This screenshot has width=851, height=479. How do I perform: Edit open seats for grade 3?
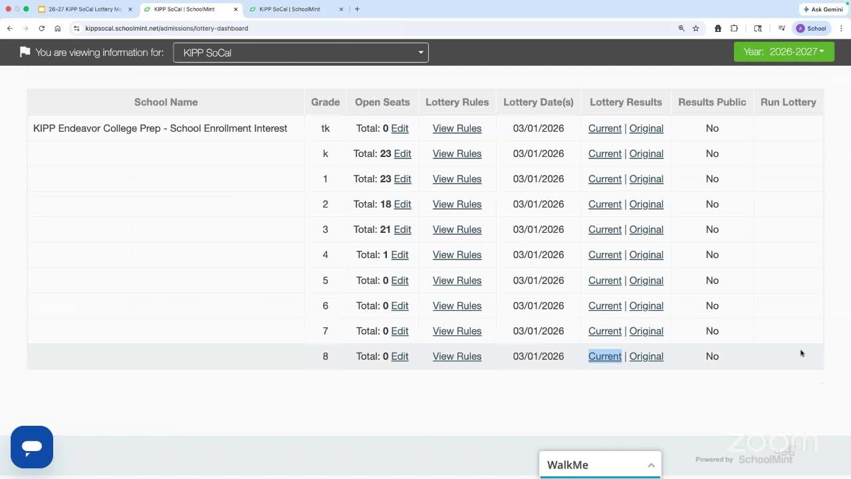[x=402, y=230]
